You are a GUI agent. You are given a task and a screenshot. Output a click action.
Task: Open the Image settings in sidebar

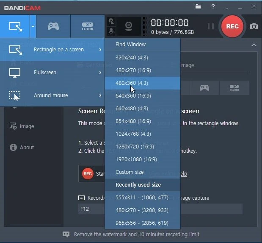pyautogui.click(x=27, y=126)
